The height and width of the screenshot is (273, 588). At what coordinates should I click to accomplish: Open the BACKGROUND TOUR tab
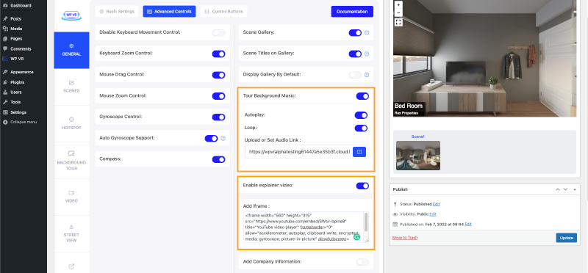(x=71, y=160)
